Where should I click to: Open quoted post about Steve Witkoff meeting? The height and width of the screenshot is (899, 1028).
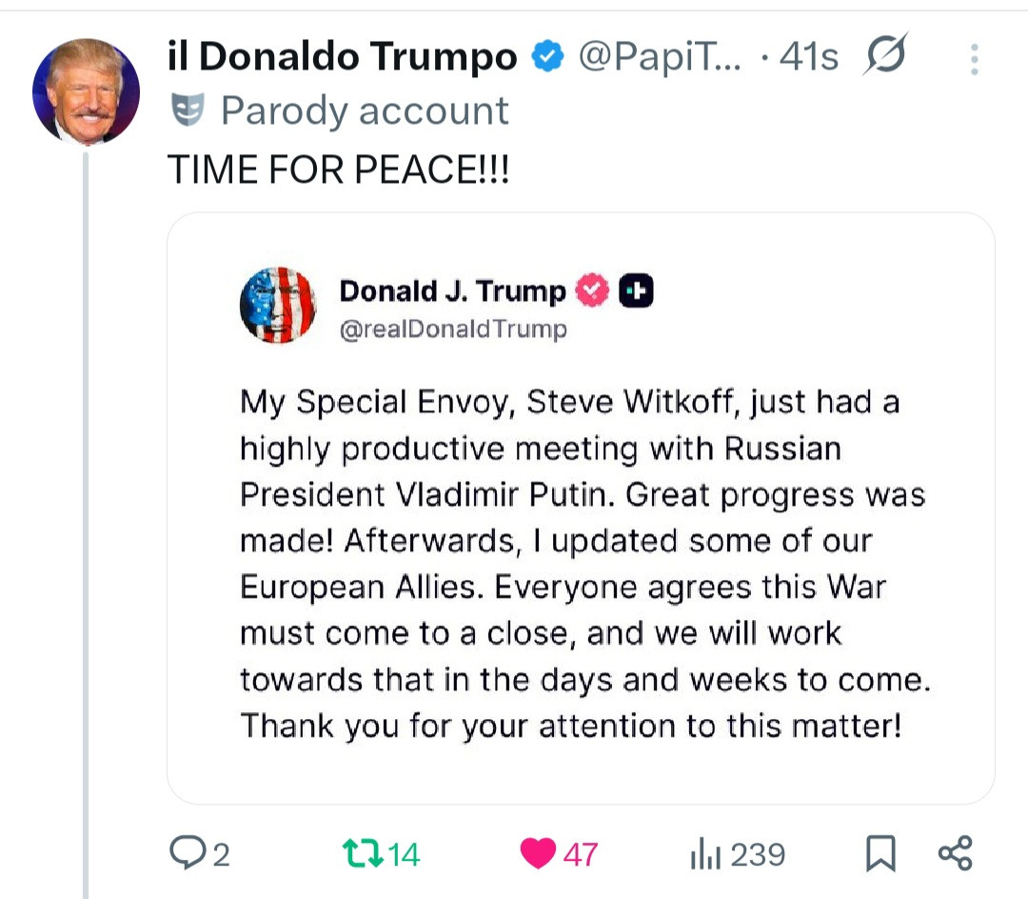pyautogui.click(x=581, y=562)
